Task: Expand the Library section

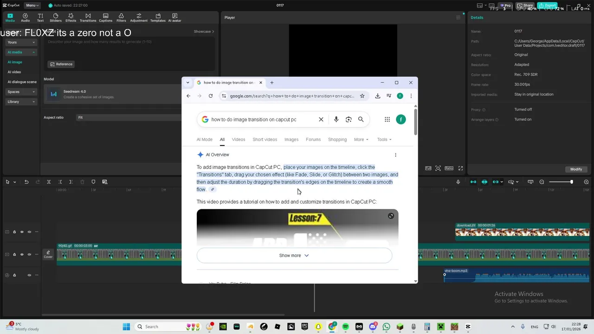Action: coord(21,102)
